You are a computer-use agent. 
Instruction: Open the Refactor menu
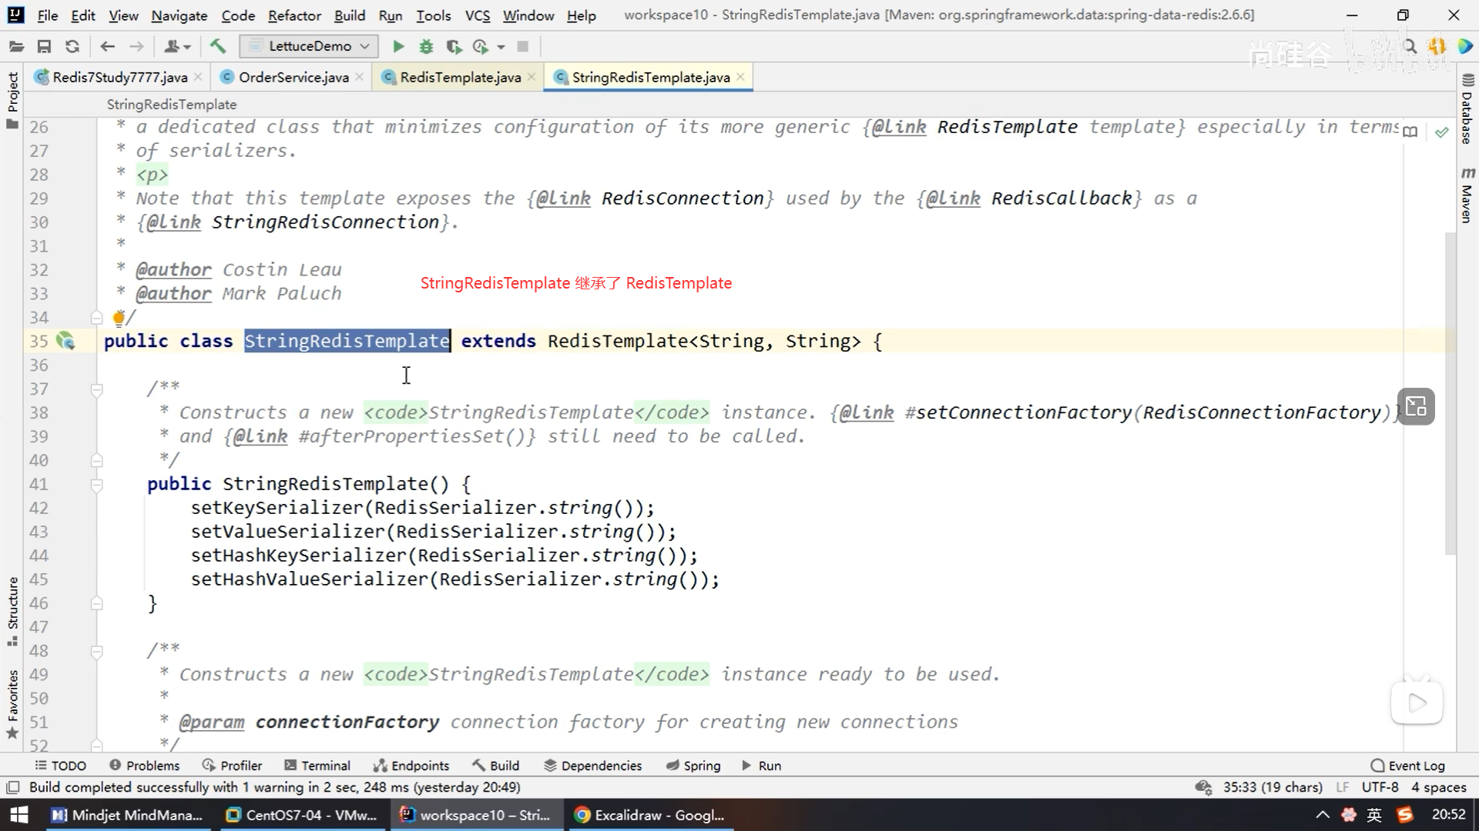[x=294, y=15]
